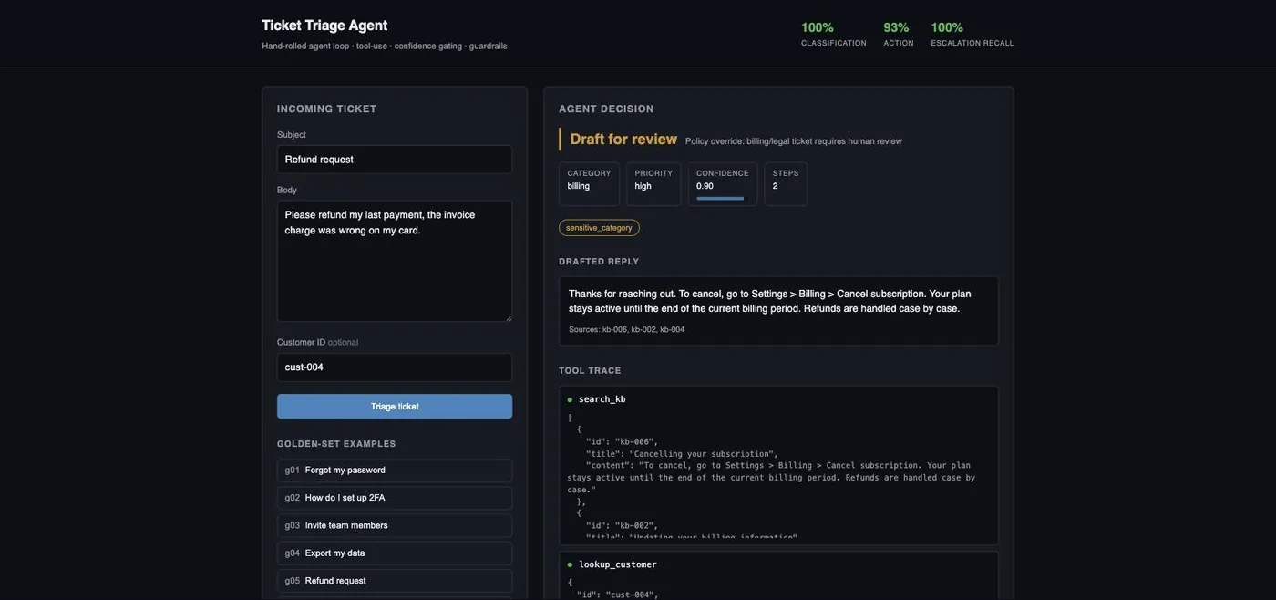
Task: Click the Golden-set Examples heading
Action: 336,444
